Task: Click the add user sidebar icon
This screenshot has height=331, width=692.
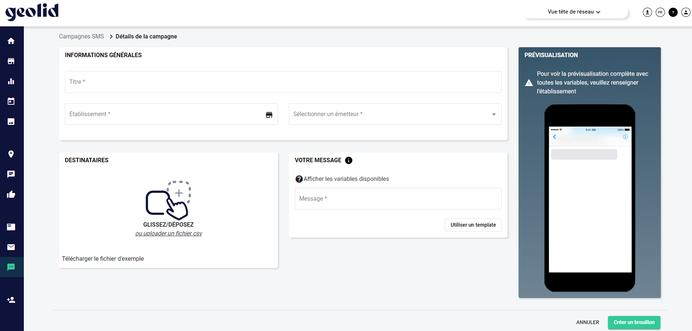Action: [11, 300]
